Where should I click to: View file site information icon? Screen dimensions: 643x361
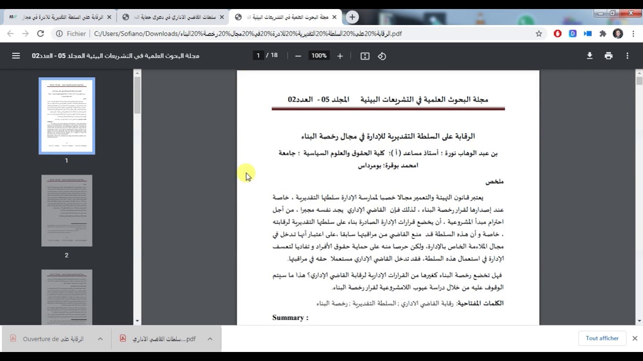tap(59, 34)
